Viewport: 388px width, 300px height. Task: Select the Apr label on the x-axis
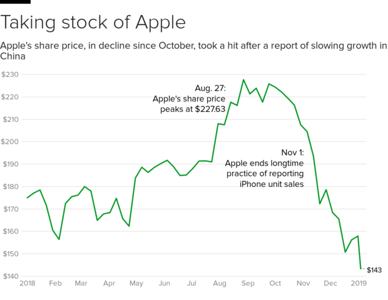pyautogui.click(x=109, y=284)
